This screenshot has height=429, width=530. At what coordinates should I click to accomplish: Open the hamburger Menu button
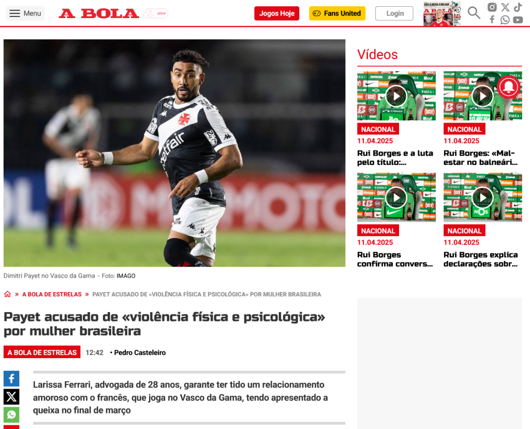coord(25,13)
